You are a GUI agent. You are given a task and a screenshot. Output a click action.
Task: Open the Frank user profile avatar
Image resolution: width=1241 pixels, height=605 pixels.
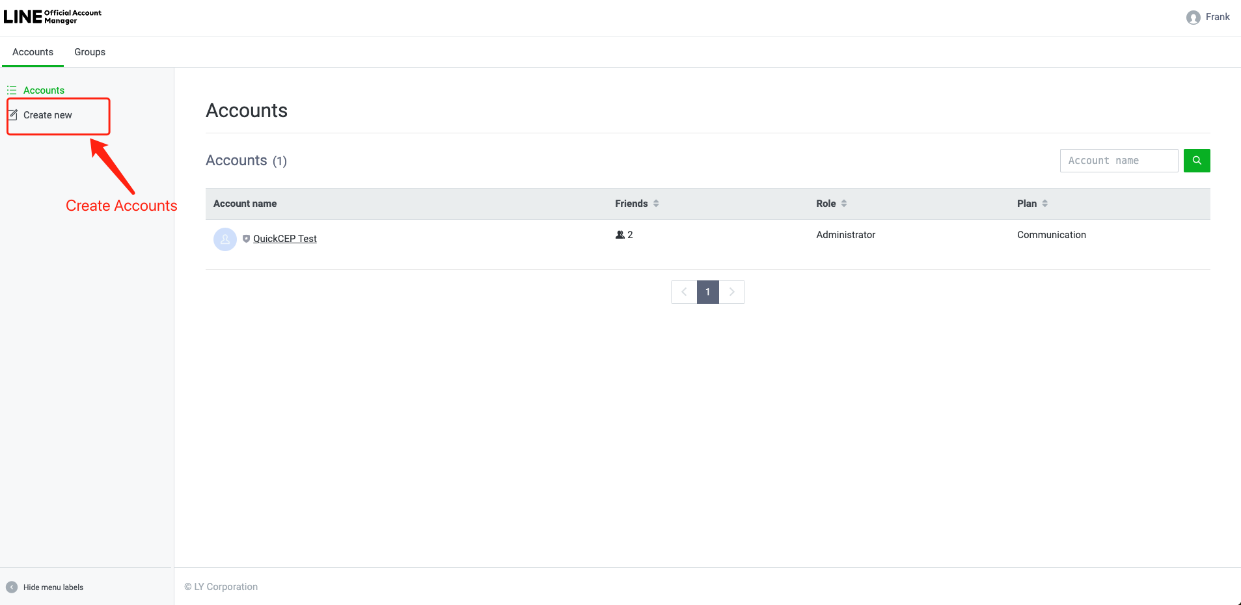1193,18
